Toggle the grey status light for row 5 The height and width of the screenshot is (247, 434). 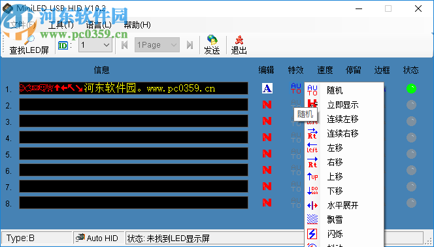(411, 154)
